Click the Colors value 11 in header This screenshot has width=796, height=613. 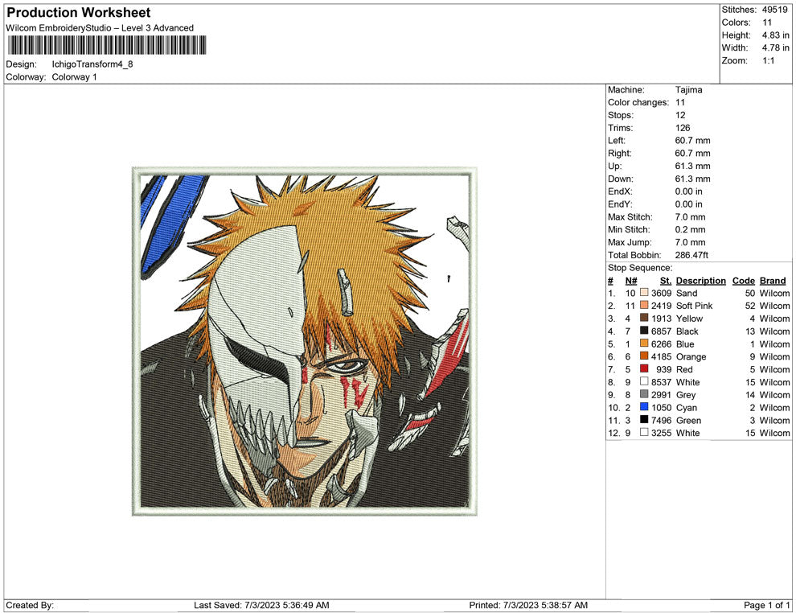click(x=767, y=23)
